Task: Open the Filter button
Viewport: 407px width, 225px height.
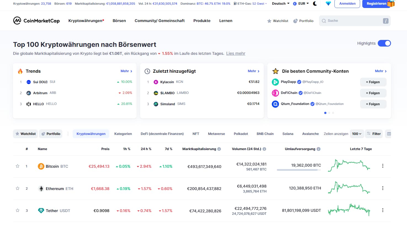Action: point(374,134)
